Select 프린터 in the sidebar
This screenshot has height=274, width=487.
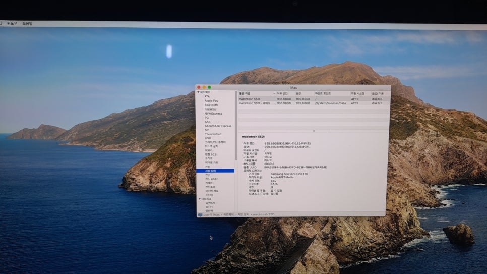209,195
